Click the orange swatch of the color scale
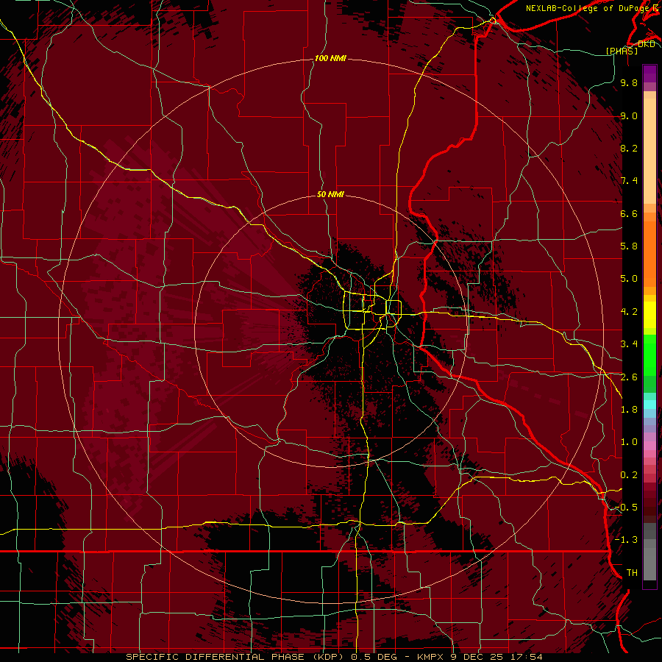Image resolution: width=662 pixels, height=662 pixels. (649, 253)
